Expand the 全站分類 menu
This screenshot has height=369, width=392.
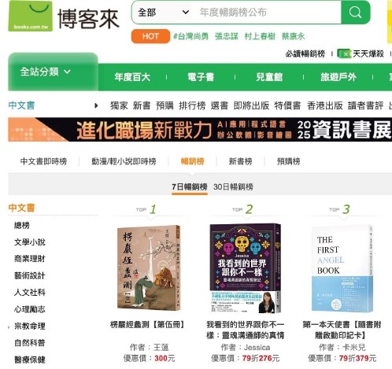tap(53, 72)
